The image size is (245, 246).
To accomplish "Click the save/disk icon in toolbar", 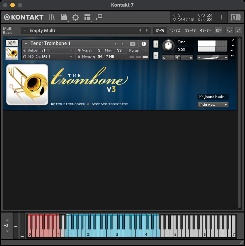I will point(64,17).
